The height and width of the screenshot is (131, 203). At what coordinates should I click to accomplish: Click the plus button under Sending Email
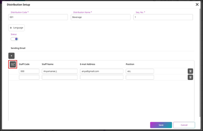tap(12, 56)
